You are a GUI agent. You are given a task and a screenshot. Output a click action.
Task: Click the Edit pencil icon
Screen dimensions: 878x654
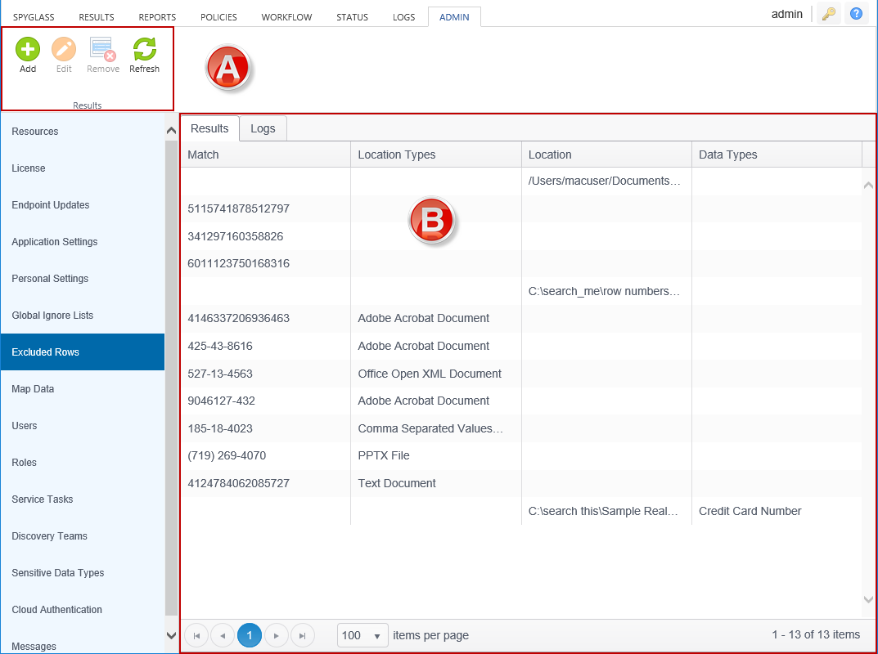click(64, 50)
